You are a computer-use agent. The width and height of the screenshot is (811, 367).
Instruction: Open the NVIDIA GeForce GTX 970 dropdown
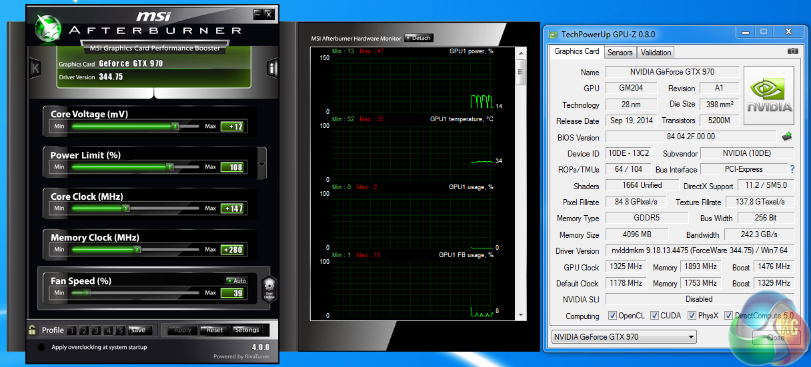624,337
